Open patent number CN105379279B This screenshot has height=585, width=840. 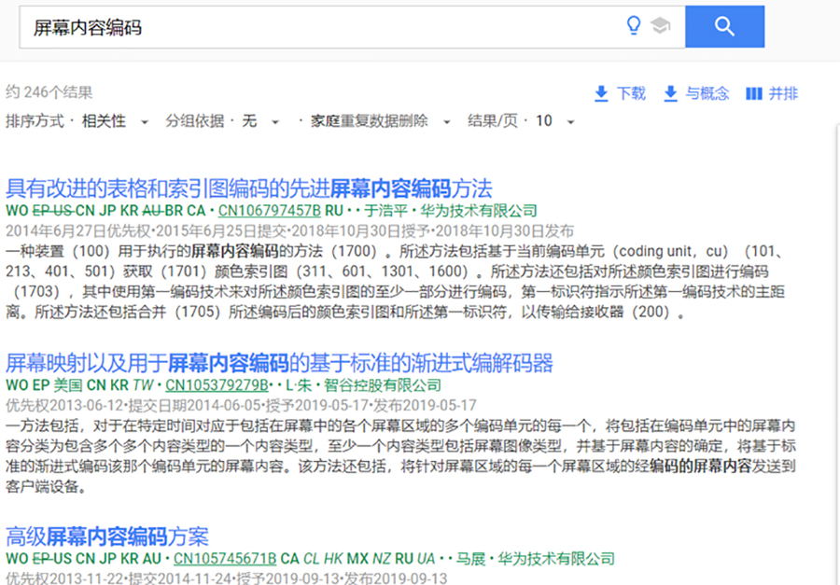pos(217,384)
